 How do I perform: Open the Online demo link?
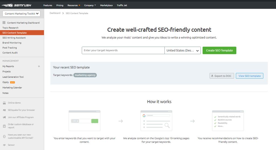14,103
